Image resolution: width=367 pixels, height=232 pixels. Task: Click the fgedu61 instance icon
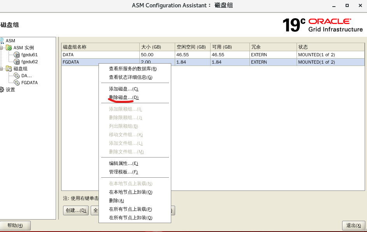coord(17,55)
